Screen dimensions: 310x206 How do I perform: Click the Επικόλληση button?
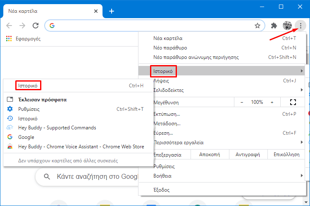pos(286,154)
